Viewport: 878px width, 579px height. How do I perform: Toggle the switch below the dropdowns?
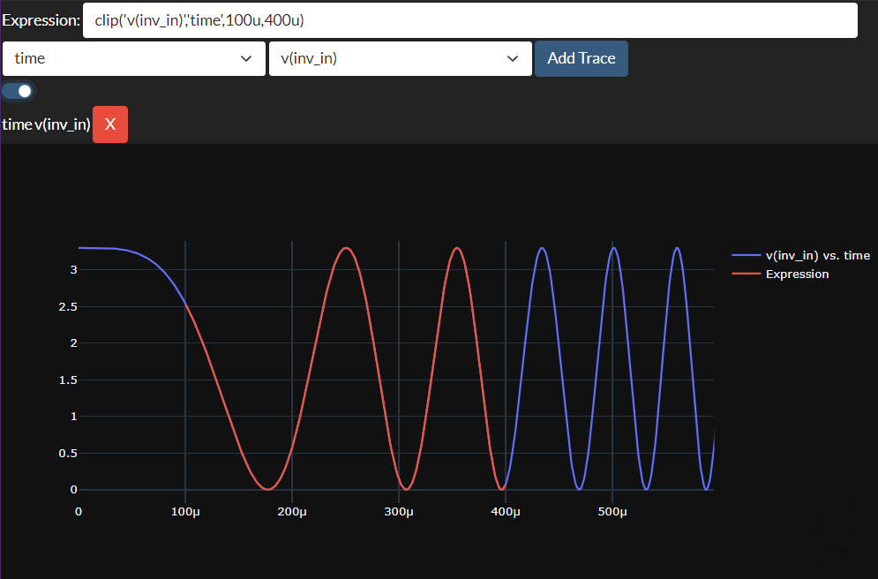click(x=18, y=91)
